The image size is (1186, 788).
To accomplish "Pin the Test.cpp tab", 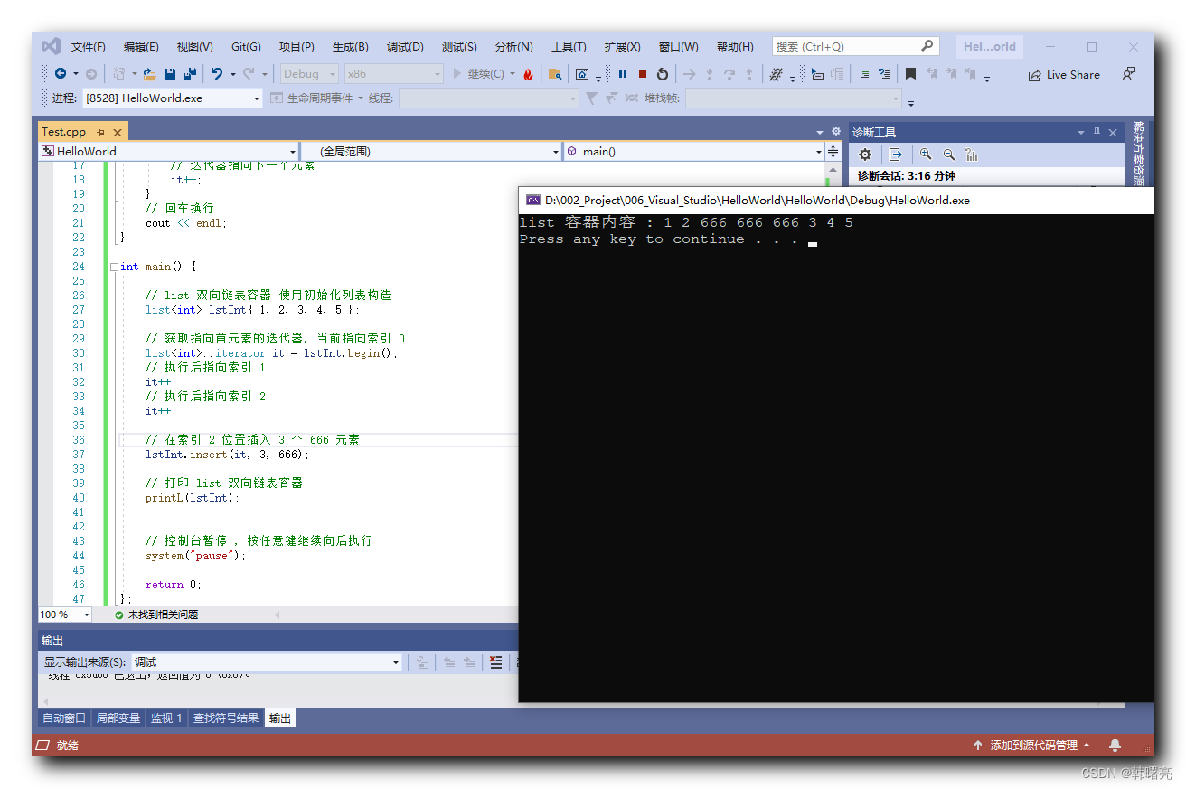I will point(100,132).
